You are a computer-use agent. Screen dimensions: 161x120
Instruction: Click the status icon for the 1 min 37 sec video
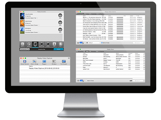60,30
